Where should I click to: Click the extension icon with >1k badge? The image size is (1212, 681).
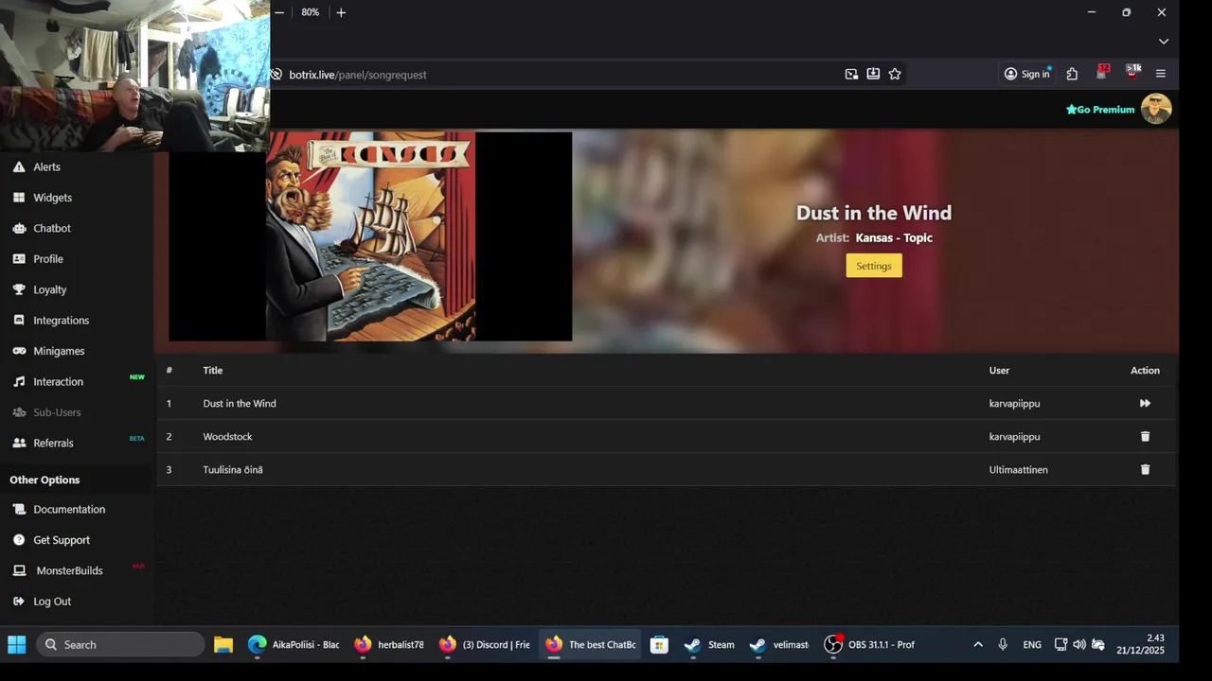1132,72
